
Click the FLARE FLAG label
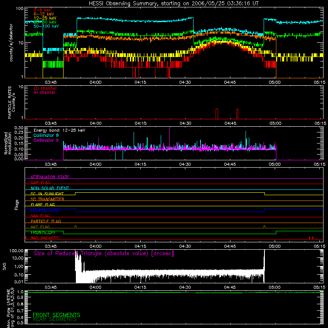(x=43, y=205)
